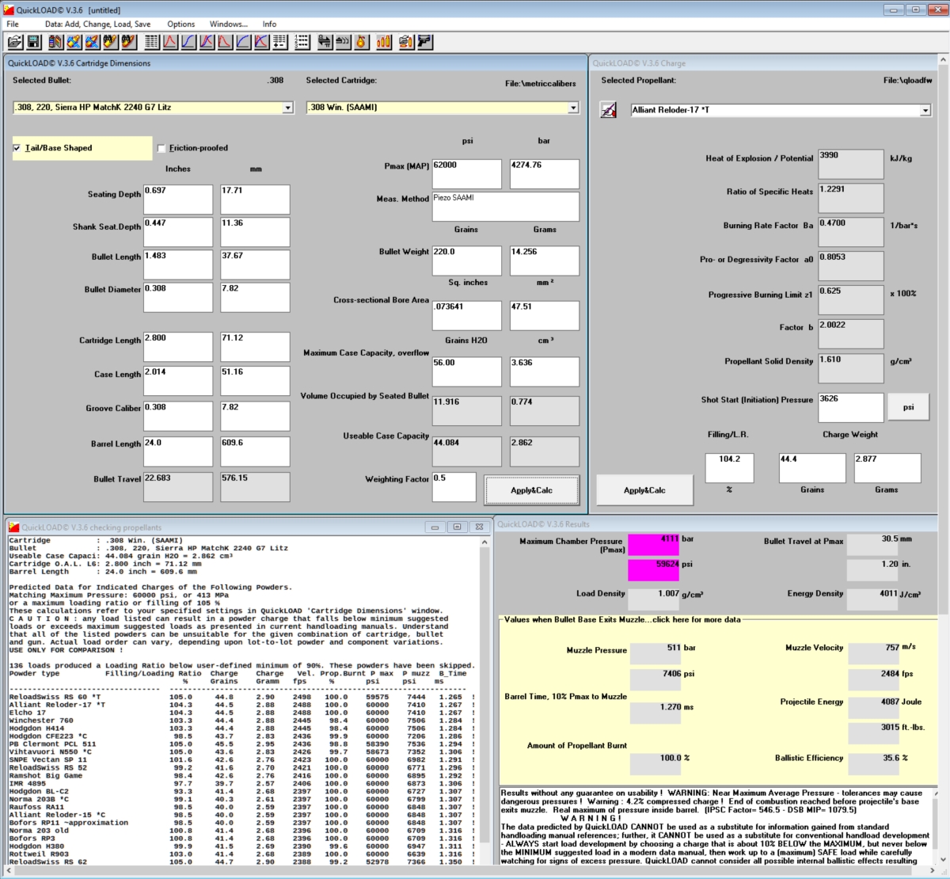Image resolution: width=950 pixels, height=879 pixels.
Task: Click the toolbar icon right of opposing arrows
Action: point(343,41)
